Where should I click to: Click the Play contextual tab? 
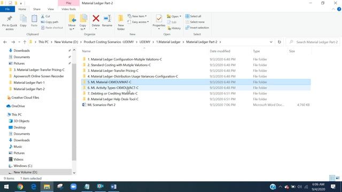pos(68,3)
